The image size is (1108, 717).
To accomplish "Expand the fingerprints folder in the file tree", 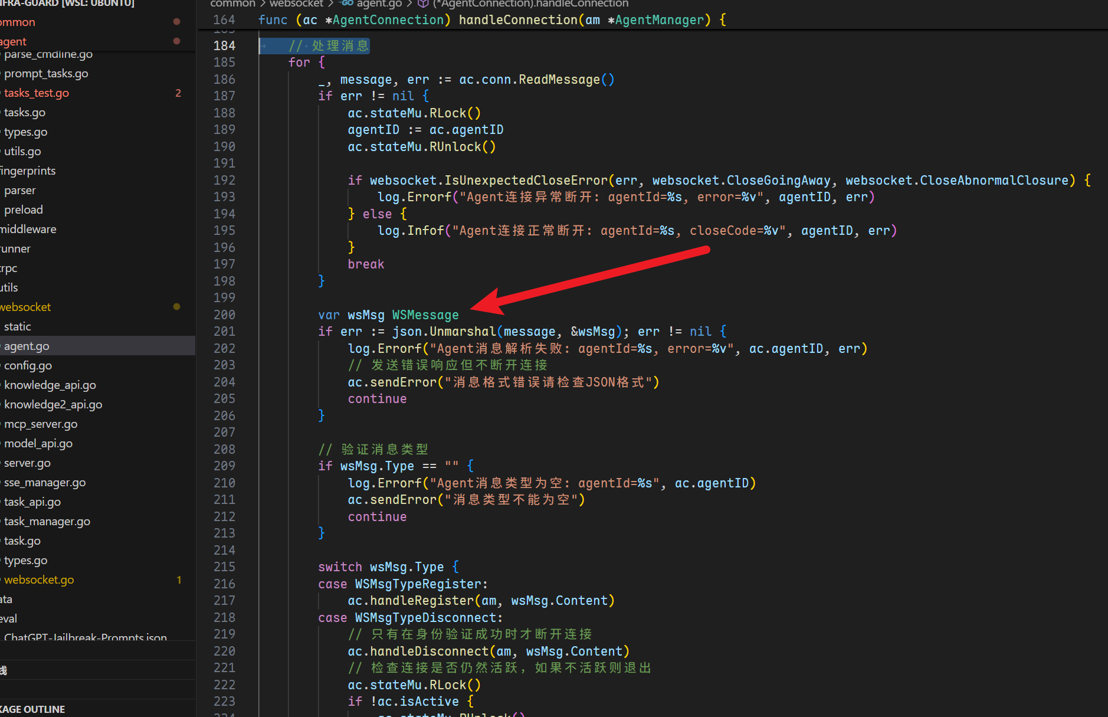I will 28,171.
